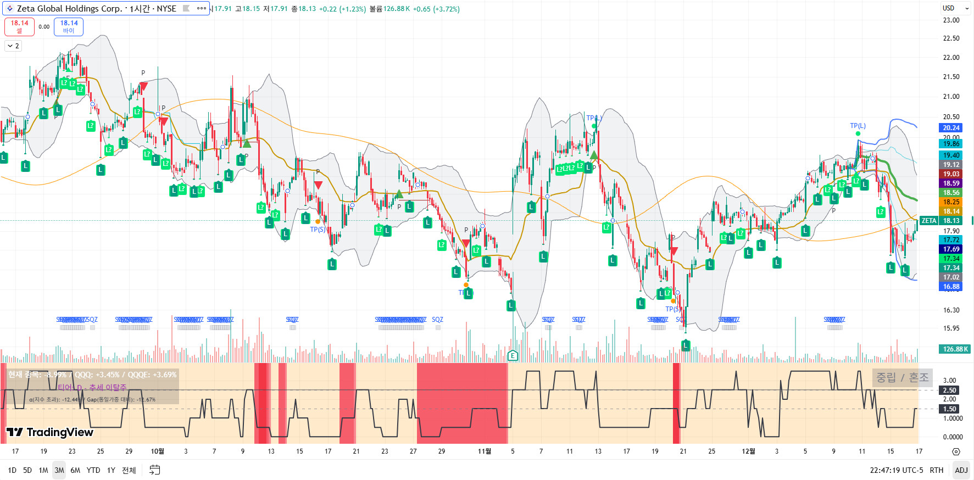Click the 볼륨 126.88K volume legend value
The height and width of the screenshot is (480, 974).
point(389,9)
